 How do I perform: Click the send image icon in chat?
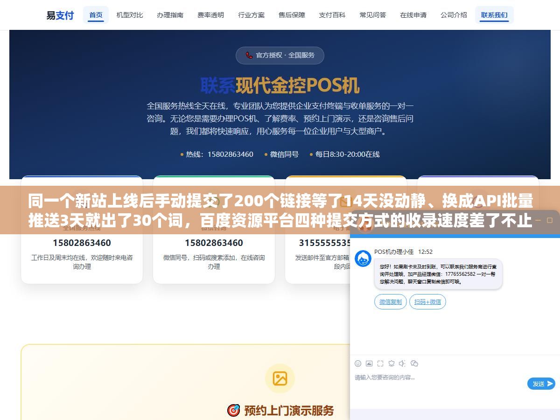point(369,364)
